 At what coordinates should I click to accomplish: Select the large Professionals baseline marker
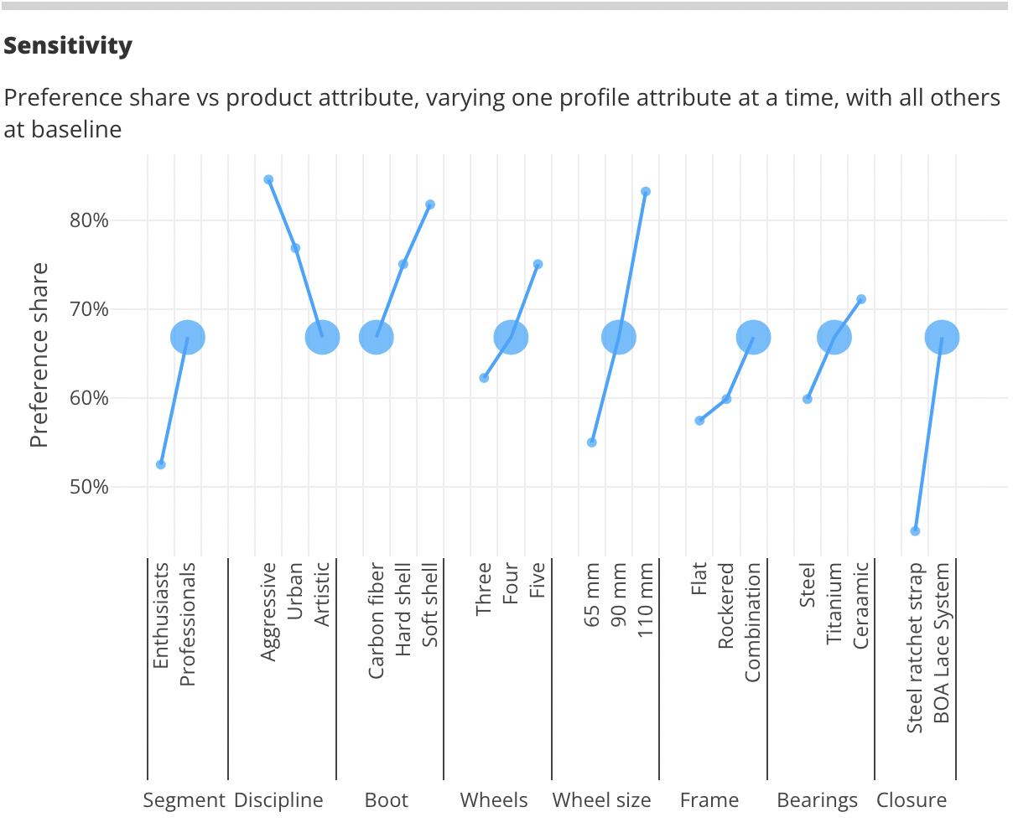[188, 338]
